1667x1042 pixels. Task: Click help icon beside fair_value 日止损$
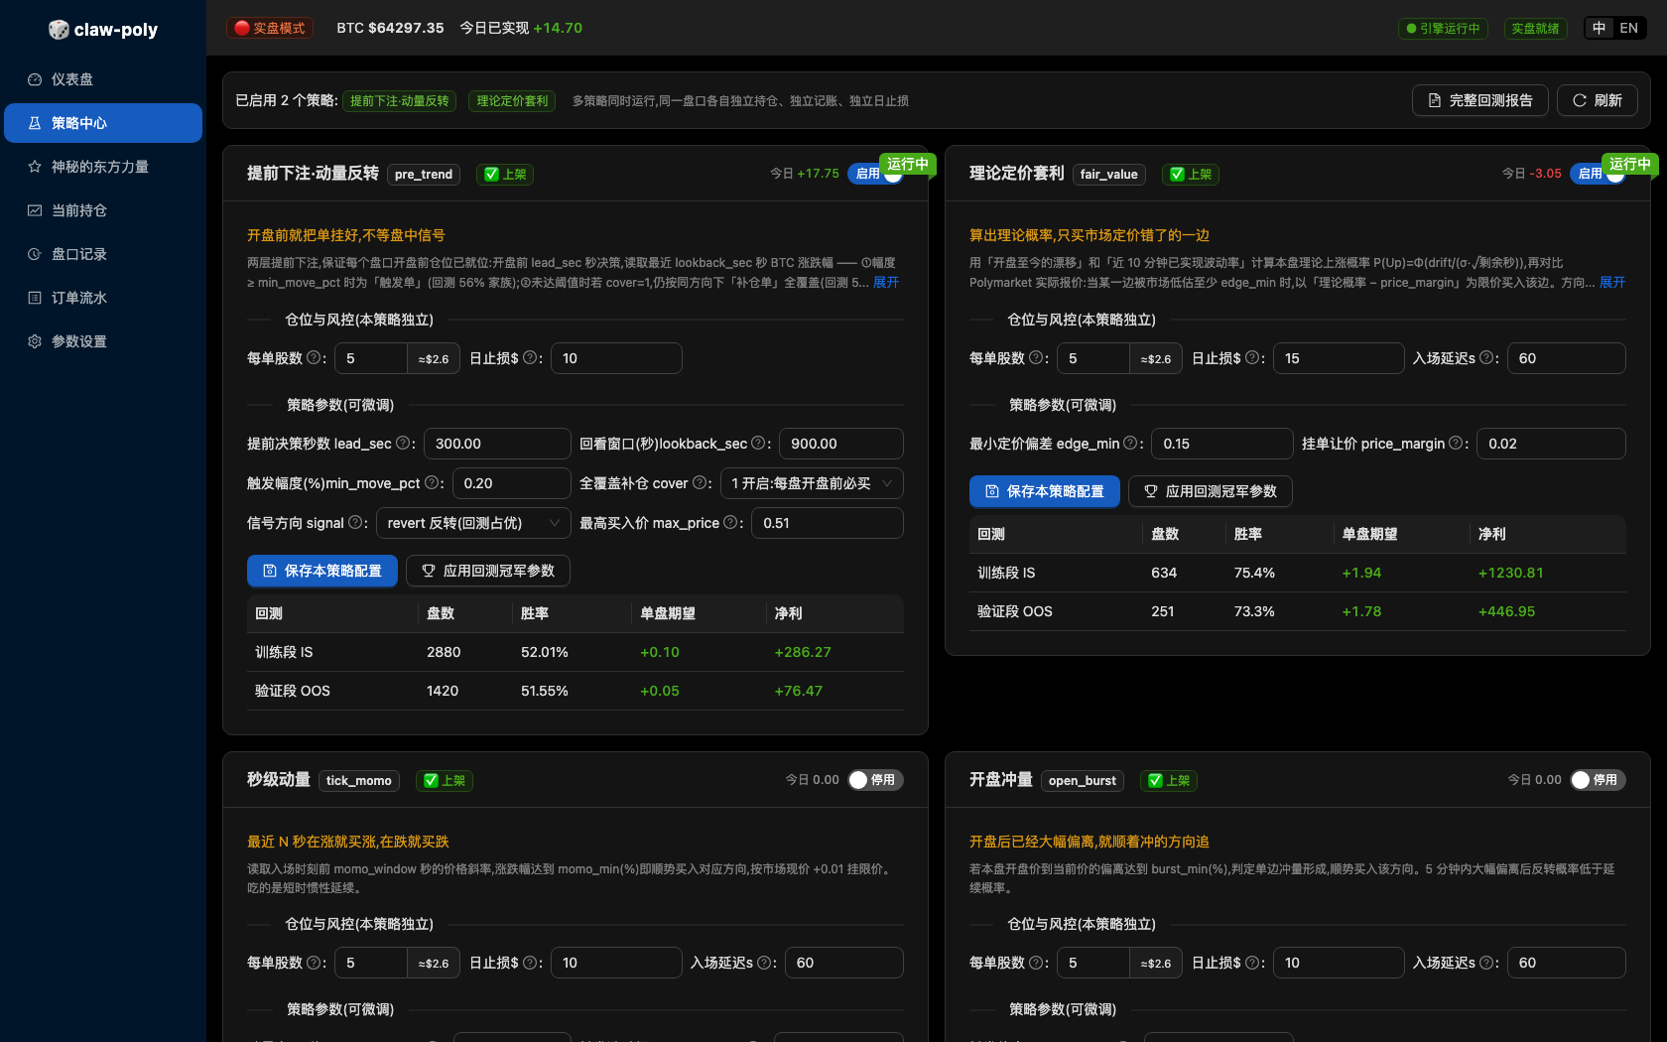point(1252,358)
